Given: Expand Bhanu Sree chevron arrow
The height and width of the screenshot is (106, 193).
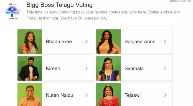Looking at the screenshot, I should (87, 42).
